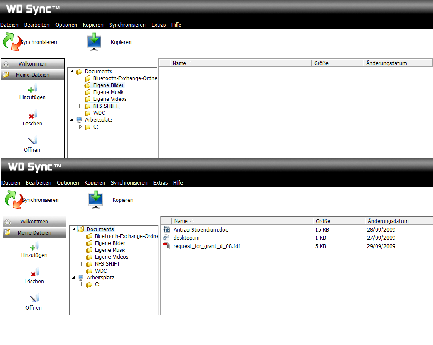Sort by Größe column in top window
Viewport: 433px width, 345px height.
[x=337, y=63]
